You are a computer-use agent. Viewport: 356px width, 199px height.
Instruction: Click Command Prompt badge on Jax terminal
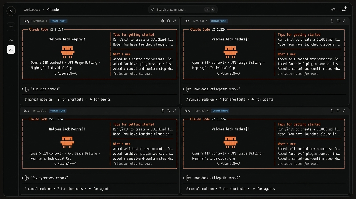(219, 21)
